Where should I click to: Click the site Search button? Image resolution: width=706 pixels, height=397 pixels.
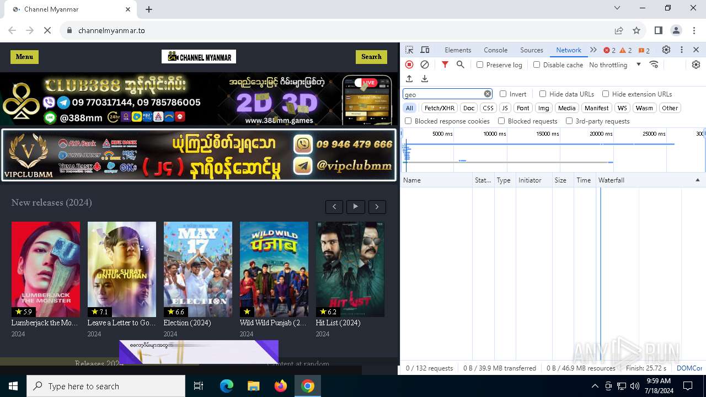pos(371,57)
